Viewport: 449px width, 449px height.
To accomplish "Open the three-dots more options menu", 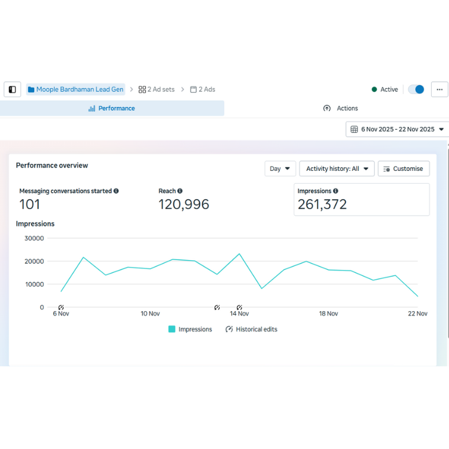I will [x=439, y=89].
